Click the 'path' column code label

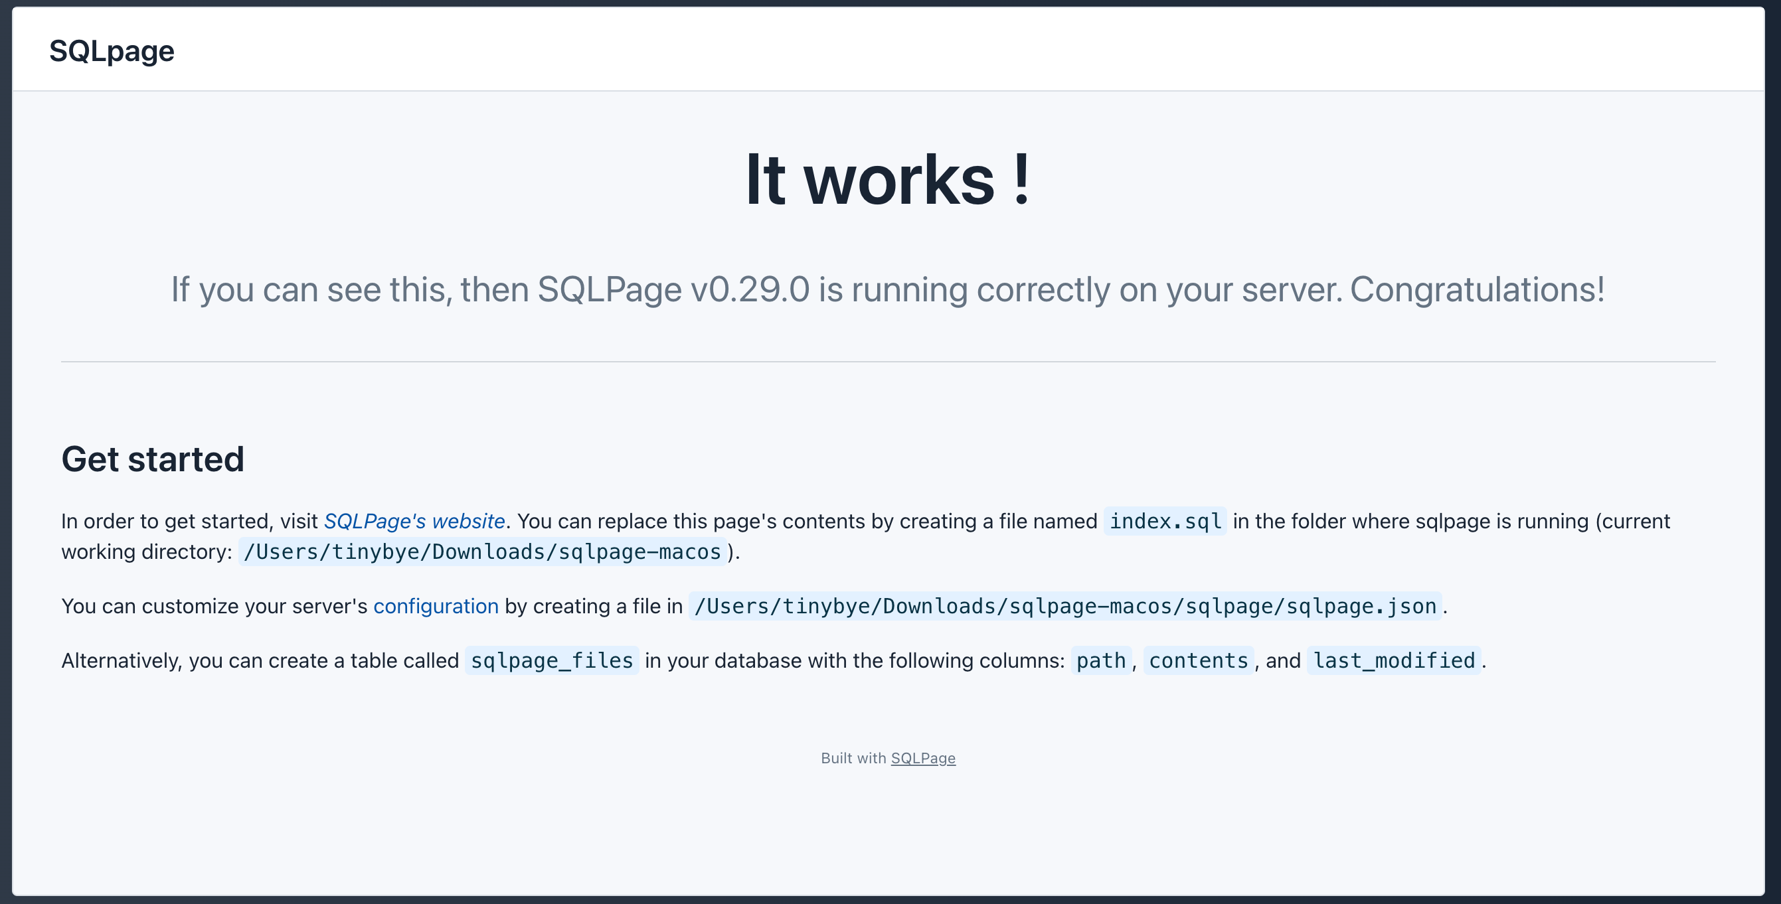[1102, 660]
